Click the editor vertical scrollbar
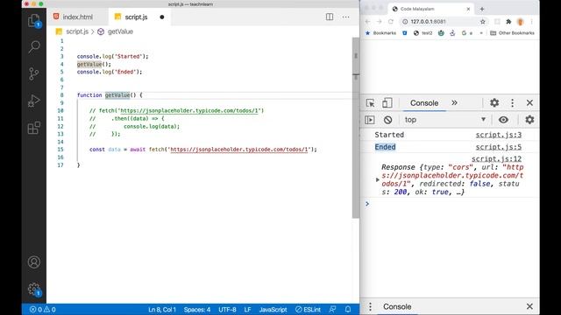This screenshot has height=315, width=561. (356, 129)
